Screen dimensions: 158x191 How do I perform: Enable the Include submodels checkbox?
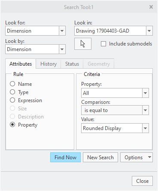tap(103, 44)
